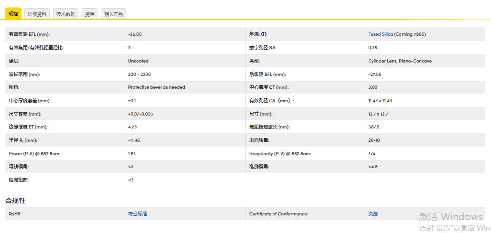Select the EFL value -25.00
This screenshot has width=491, height=233.
coord(135,34)
